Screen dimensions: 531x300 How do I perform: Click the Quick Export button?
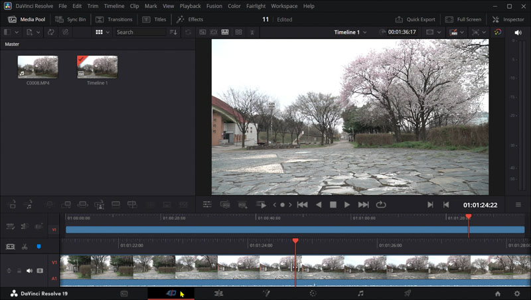[416, 19]
